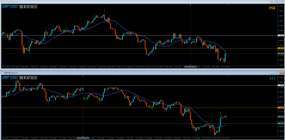Select the GBP USD text label on H1 chart
The height and width of the screenshot is (140, 285).
click(x=9, y=78)
